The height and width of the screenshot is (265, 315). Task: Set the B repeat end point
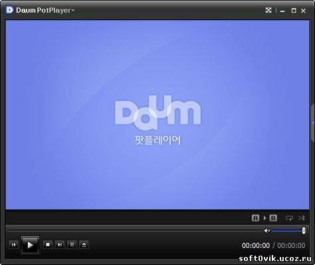[273, 218]
